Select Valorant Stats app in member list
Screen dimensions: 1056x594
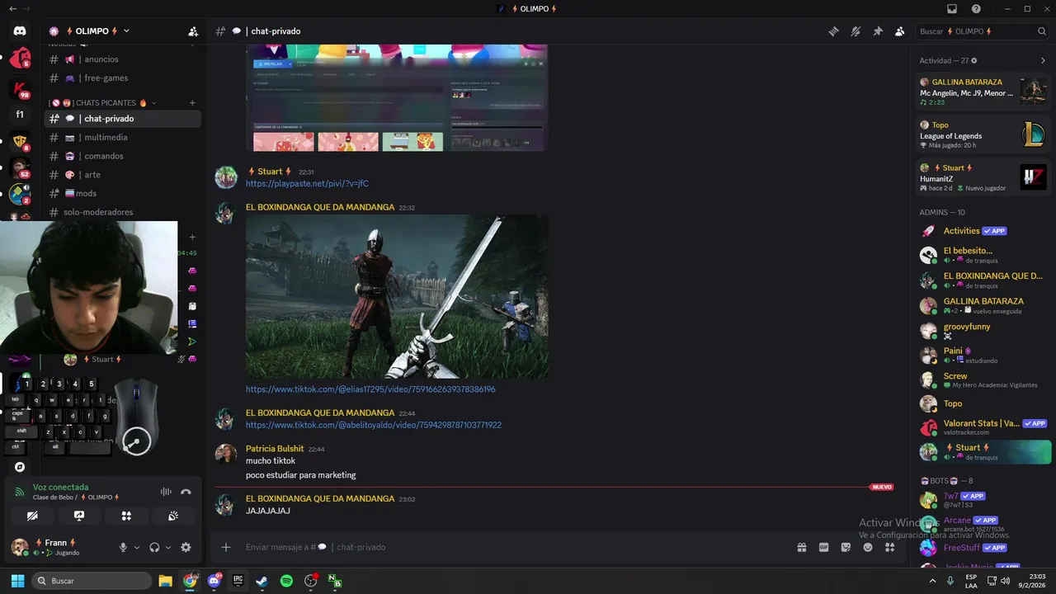[x=983, y=427]
